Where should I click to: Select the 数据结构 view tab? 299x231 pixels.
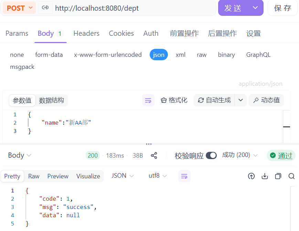pyautogui.click(x=52, y=100)
